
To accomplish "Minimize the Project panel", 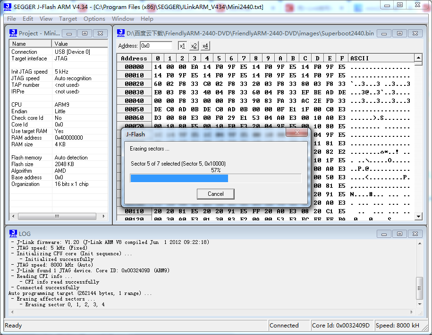I will click(x=69, y=33).
